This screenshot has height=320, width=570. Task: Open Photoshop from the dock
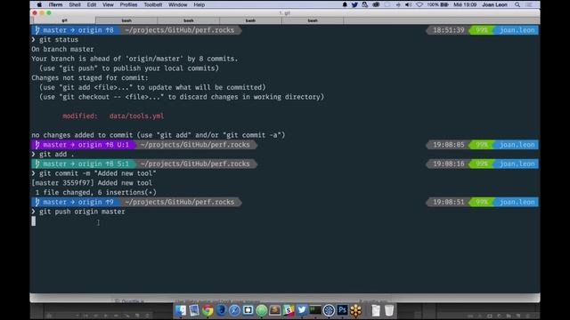point(342,310)
